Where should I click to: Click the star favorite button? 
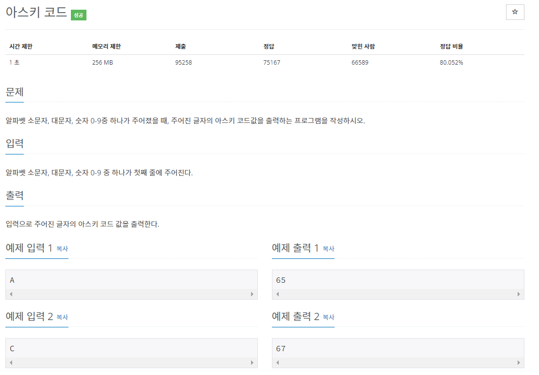pyautogui.click(x=515, y=12)
